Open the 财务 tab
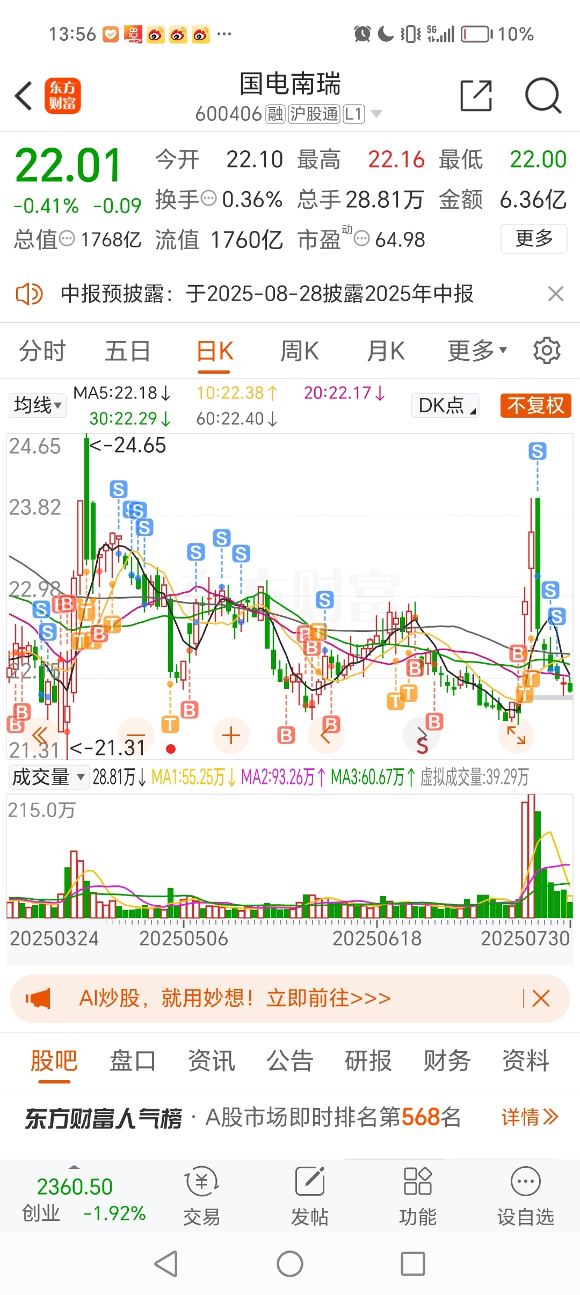580x1295 pixels. pyautogui.click(x=447, y=1061)
